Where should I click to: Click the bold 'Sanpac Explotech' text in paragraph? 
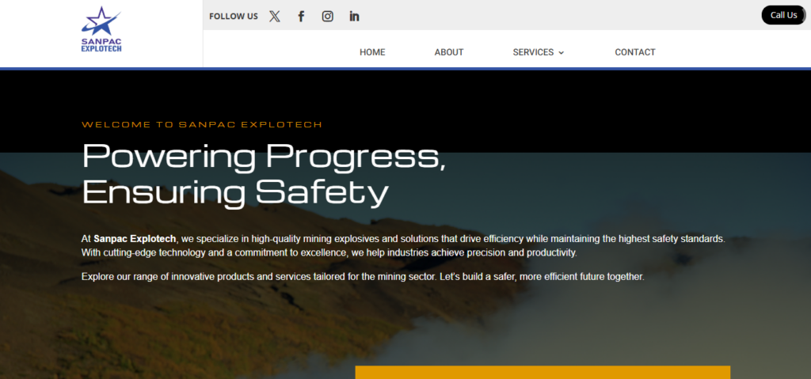pyautogui.click(x=135, y=239)
